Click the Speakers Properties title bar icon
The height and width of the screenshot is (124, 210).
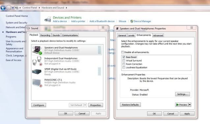pyautogui.click(x=117, y=28)
